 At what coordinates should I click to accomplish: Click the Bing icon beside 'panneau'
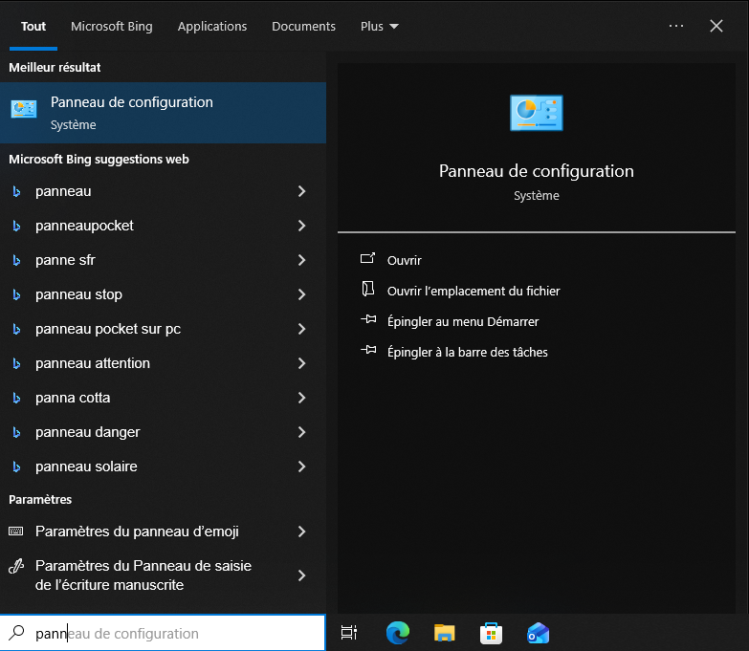pos(16,191)
